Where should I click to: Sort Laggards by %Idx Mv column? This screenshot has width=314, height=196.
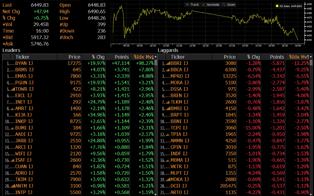coord(299,57)
